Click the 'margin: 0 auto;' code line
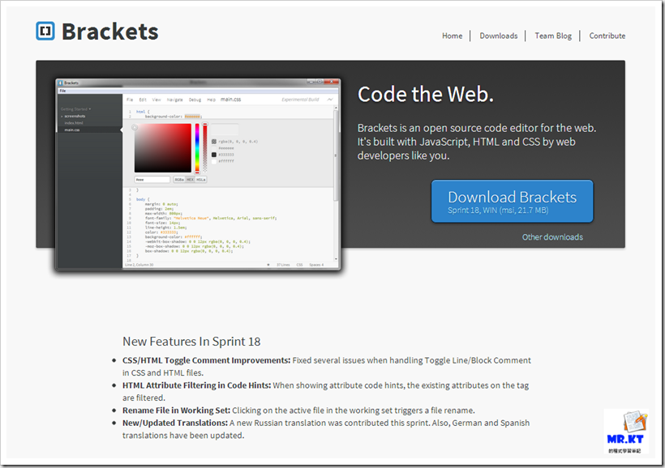 pyautogui.click(x=161, y=204)
